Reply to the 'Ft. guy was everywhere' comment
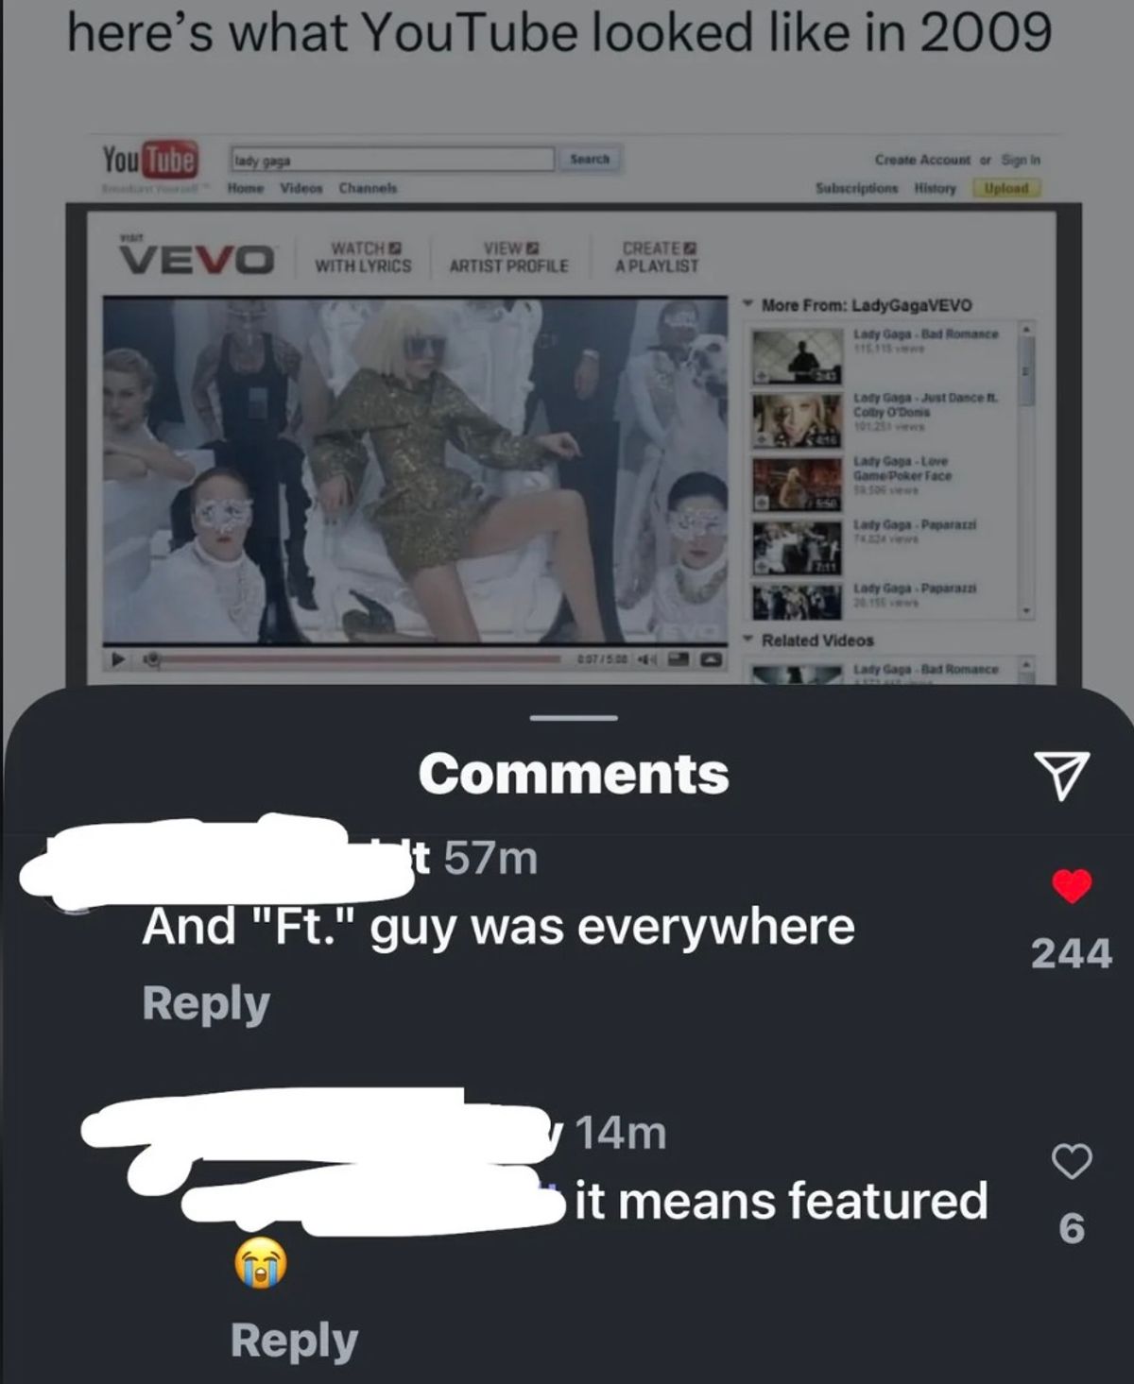The width and height of the screenshot is (1134, 1384). (x=206, y=1003)
